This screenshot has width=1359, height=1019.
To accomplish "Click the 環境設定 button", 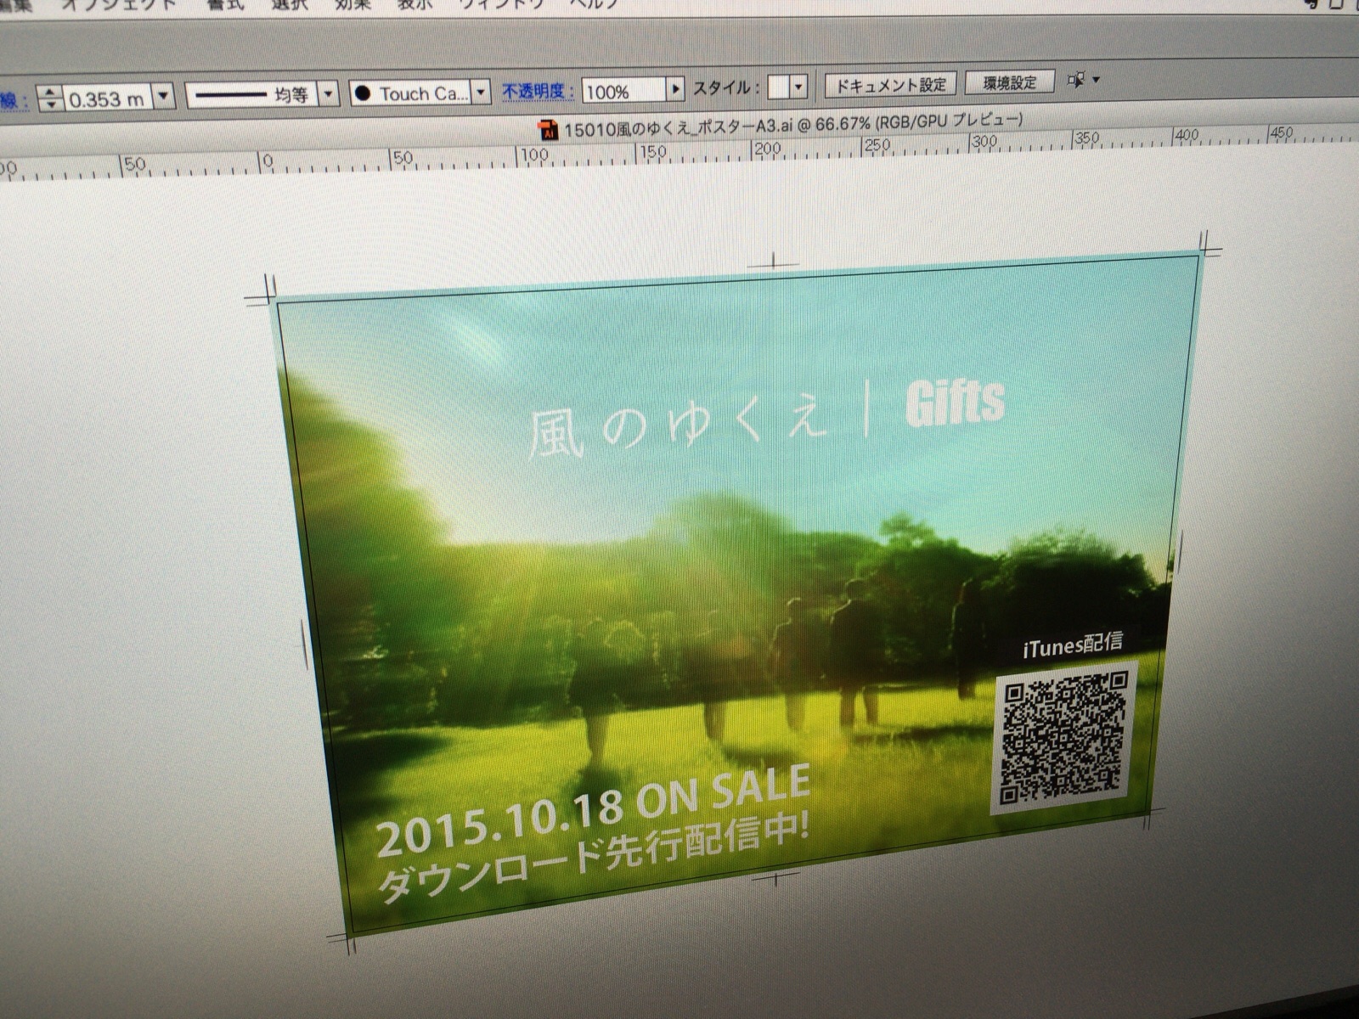I will click(1010, 82).
